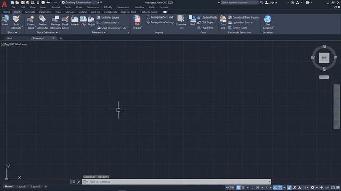Click the Plot printer icon in quick access toolbar
Screen dimensions: 341x191
[43, 2]
